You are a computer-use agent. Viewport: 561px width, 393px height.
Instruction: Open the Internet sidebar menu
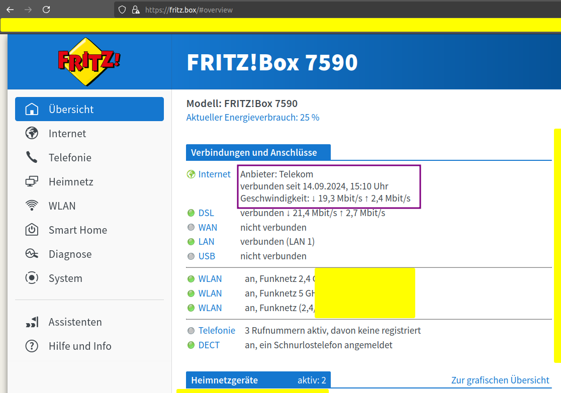click(x=89, y=133)
